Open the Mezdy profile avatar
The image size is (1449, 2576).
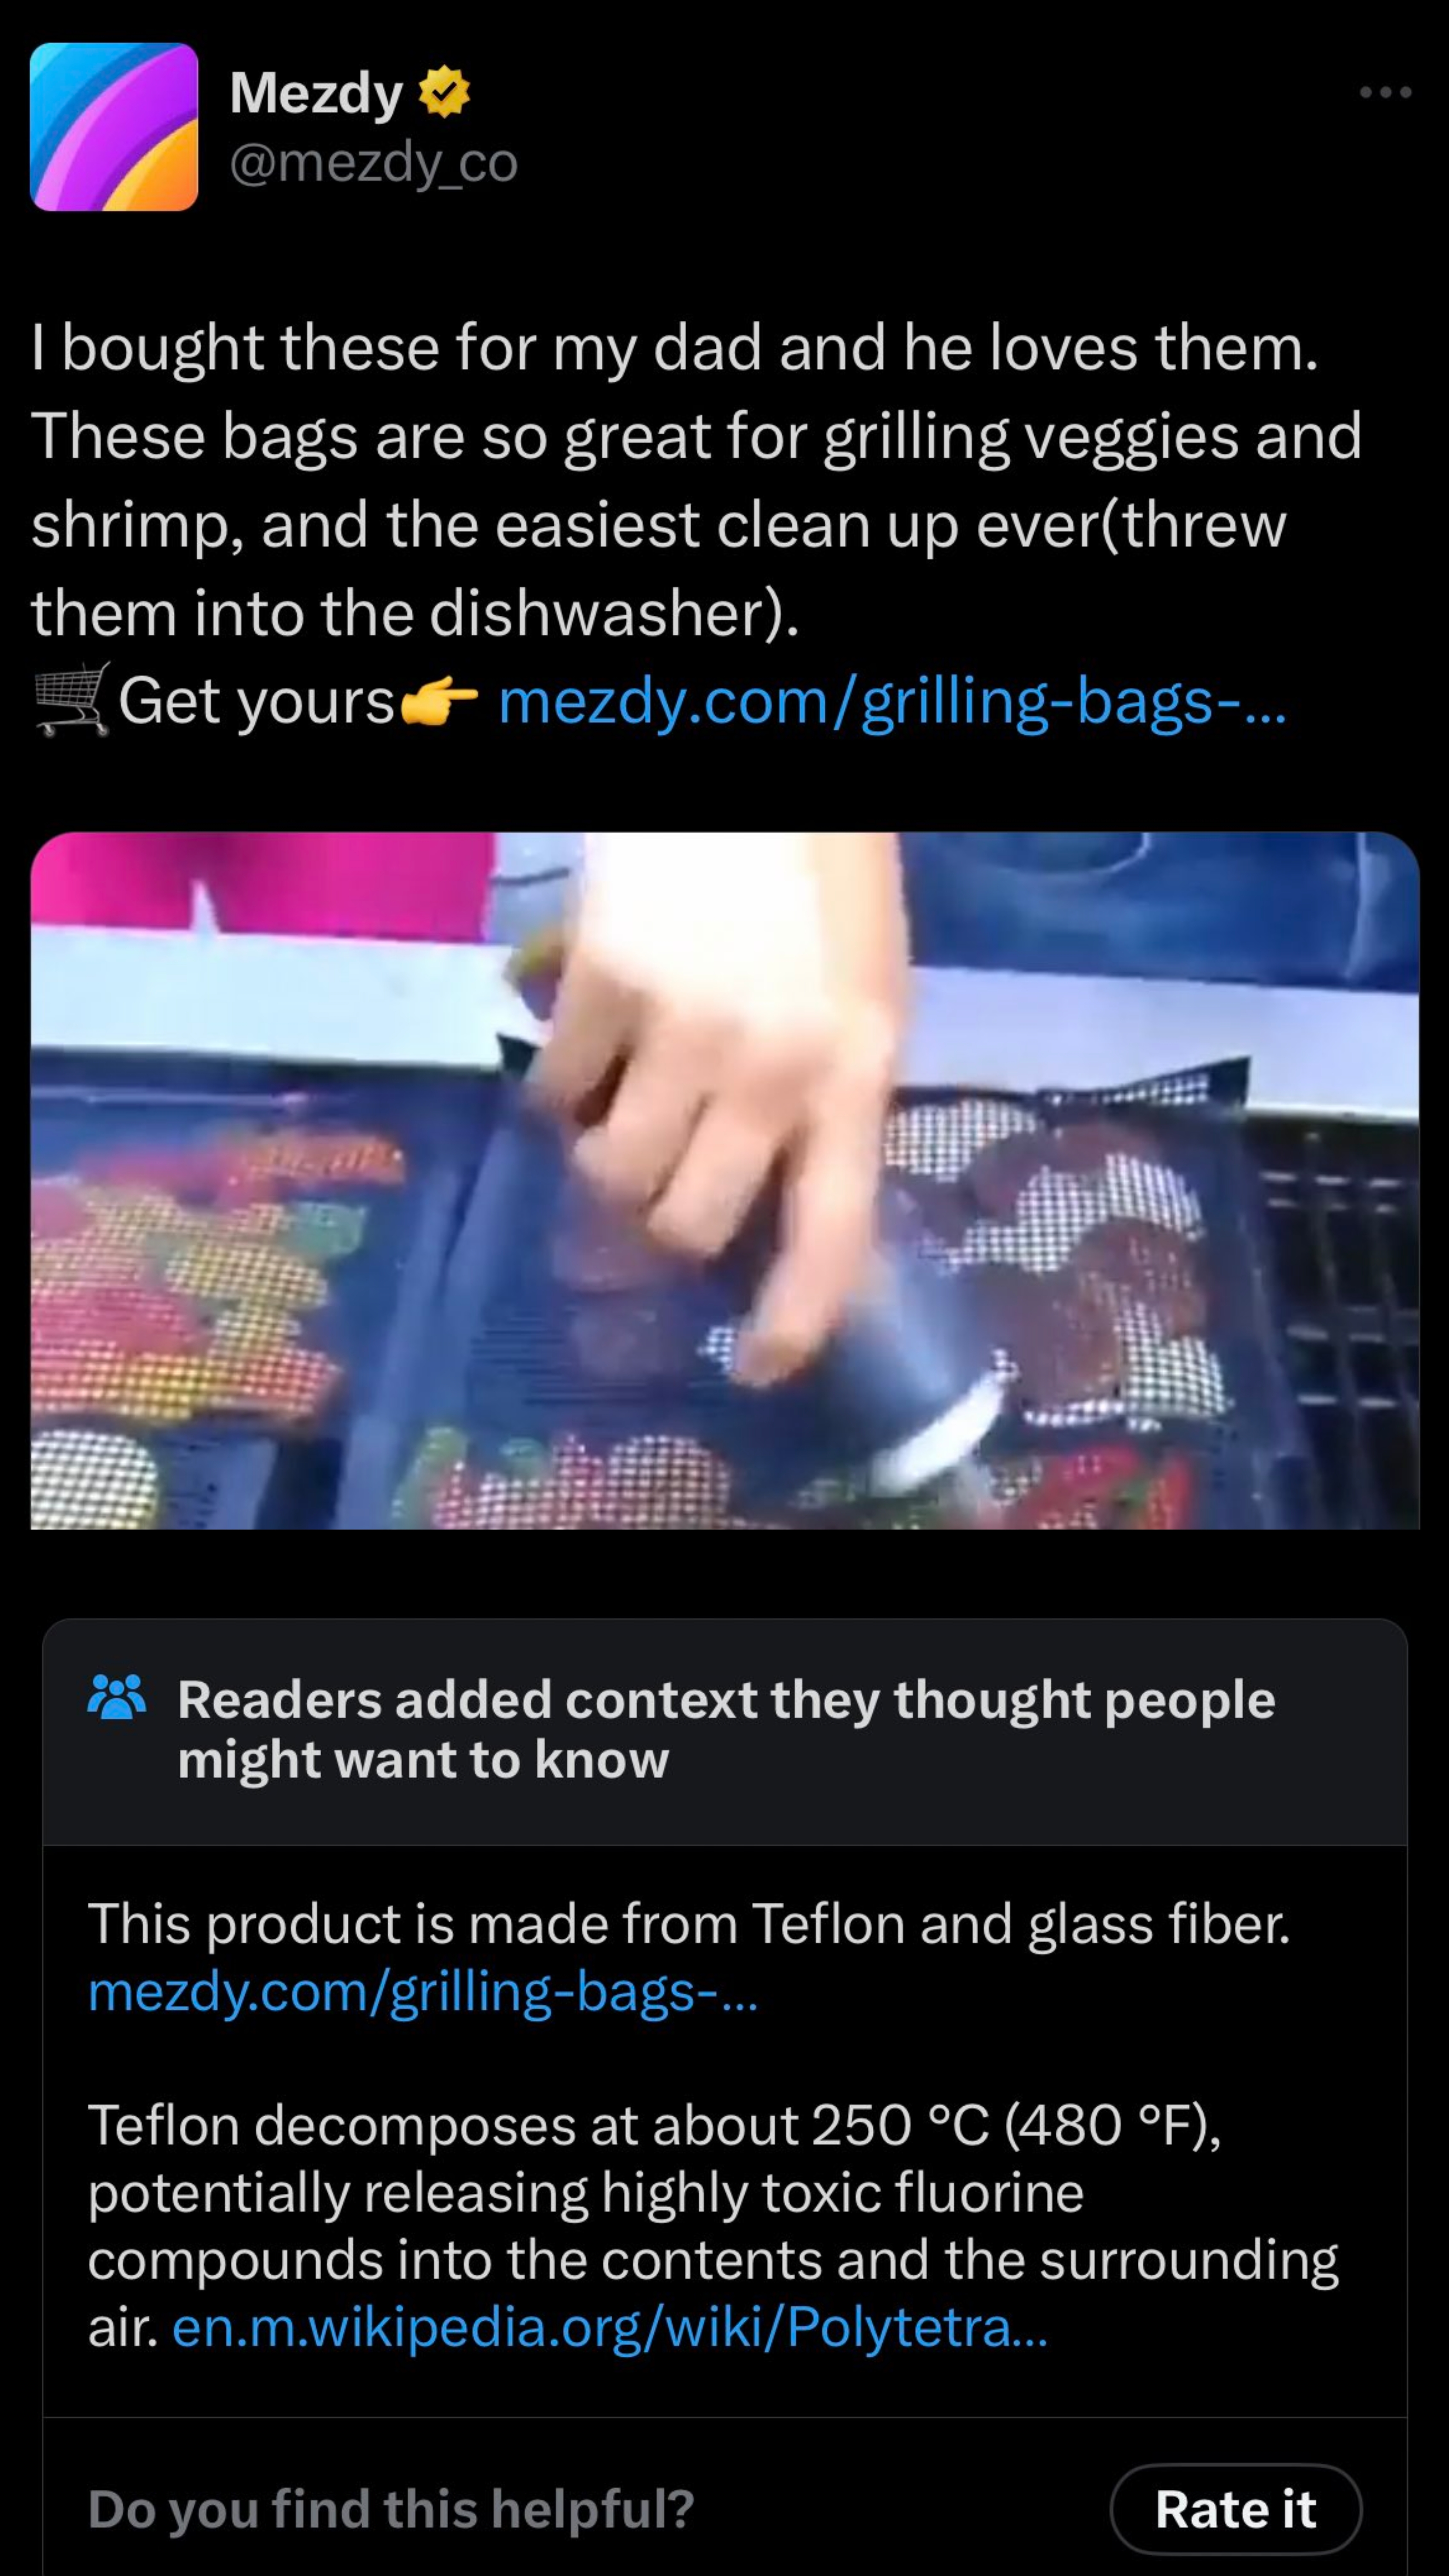coord(114,127)
